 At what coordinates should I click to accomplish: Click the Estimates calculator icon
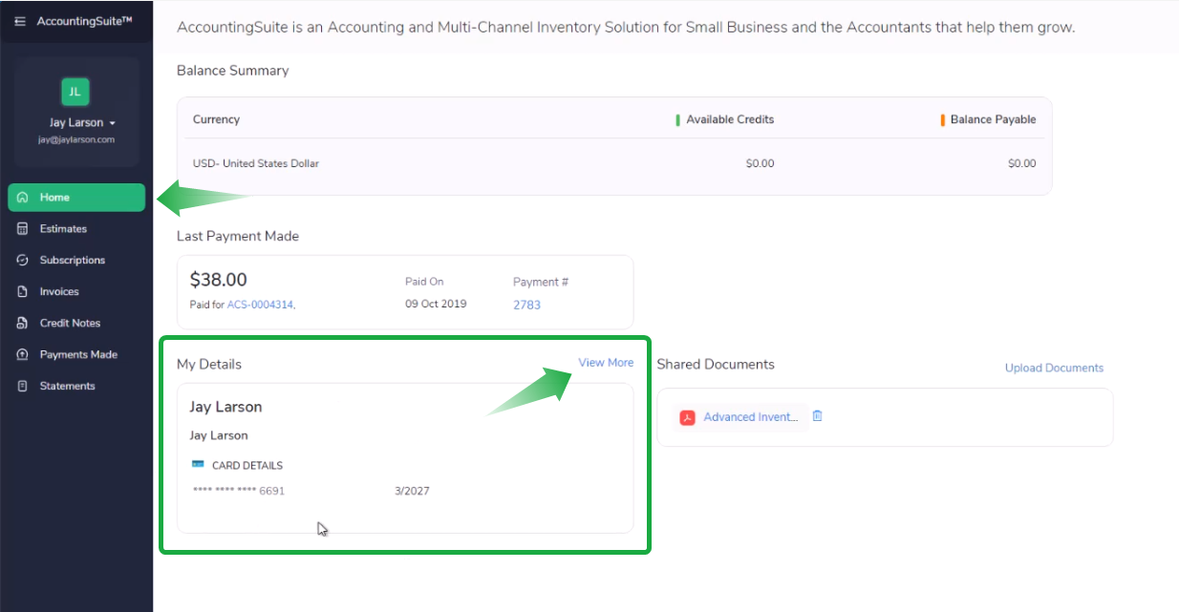tap(23, 229)
